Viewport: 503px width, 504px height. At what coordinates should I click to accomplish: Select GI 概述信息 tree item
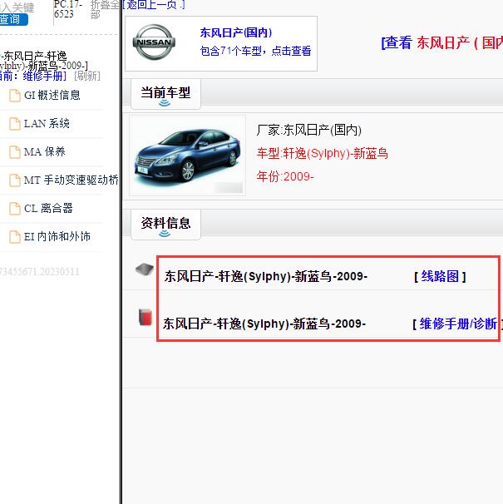pyautogui.click(x=52, y=96)
